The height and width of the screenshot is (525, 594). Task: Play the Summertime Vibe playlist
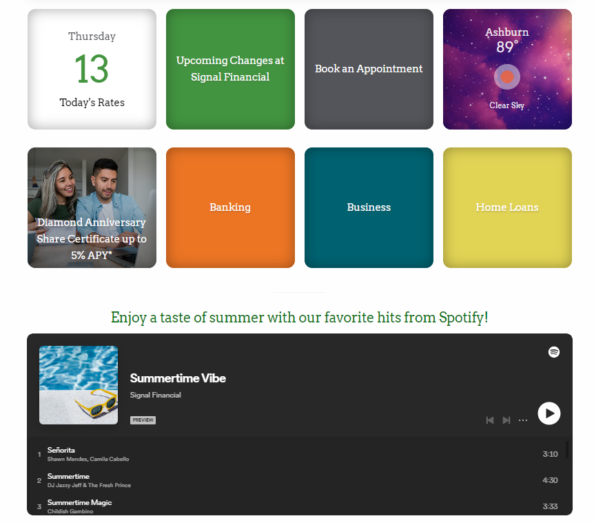(549, 413)
